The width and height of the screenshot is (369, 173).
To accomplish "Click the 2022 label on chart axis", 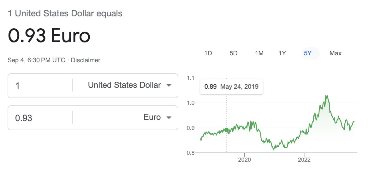I will [x=304, y=159].
